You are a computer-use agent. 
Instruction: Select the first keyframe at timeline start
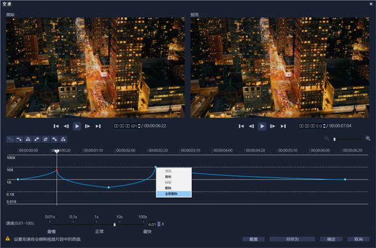click(18, 179)
